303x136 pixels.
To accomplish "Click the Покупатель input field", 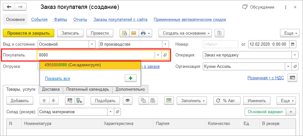I will [96, 55].
